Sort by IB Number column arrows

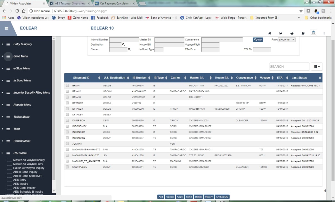(x=149, y=78)
